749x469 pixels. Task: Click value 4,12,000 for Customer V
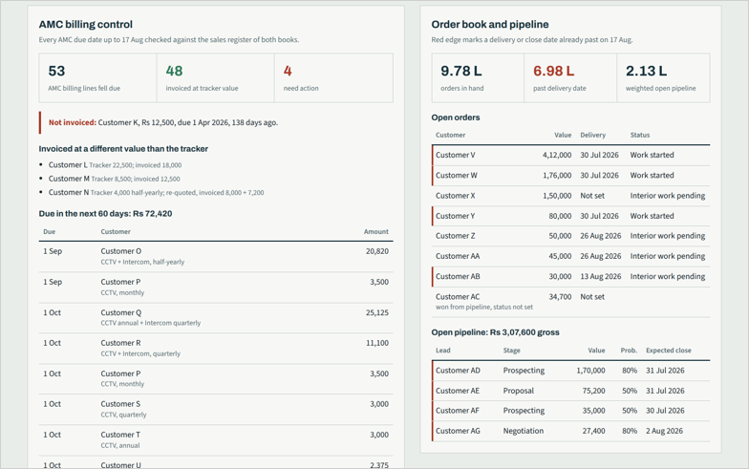(557, 155)
